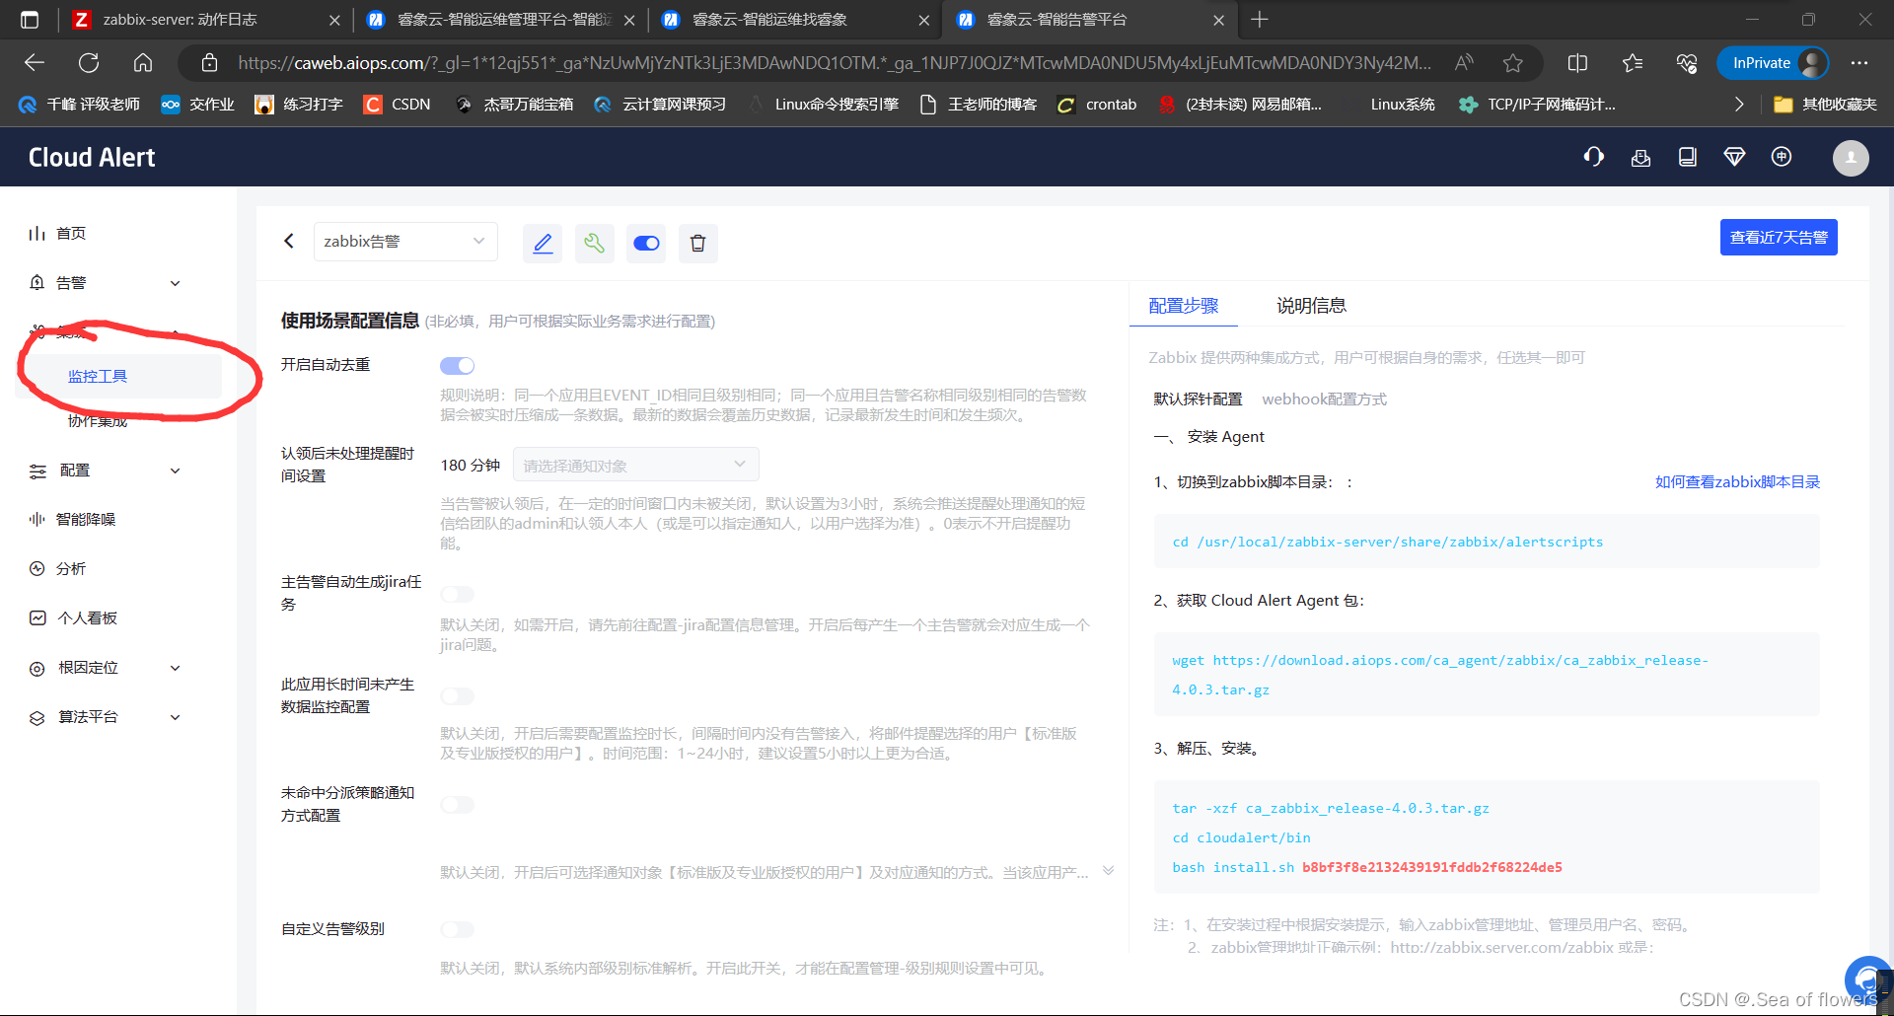Expand the 算法平台 sidebar menu
The width and height of the screenshot is (1894, 1016).
coord(175,717)
